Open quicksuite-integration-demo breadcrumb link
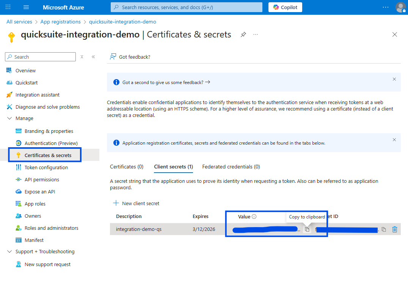 pyautogui.click(x=122, y=22)
